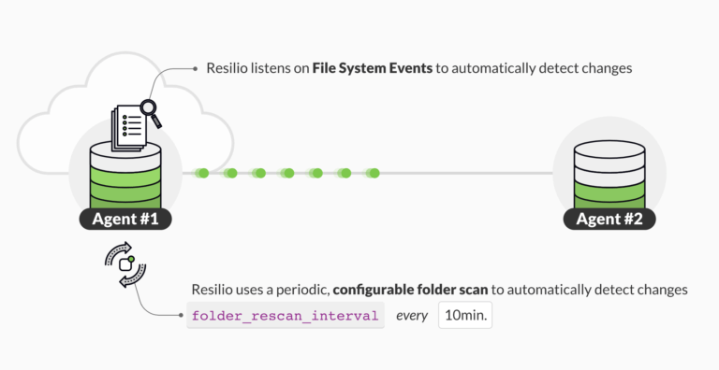
Task: Click the bold File System Events text
Action: [373, 68]
